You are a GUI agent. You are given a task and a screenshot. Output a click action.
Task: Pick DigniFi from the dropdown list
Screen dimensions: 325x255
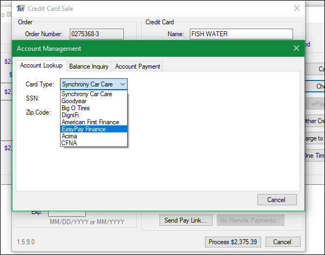point(94,115)
